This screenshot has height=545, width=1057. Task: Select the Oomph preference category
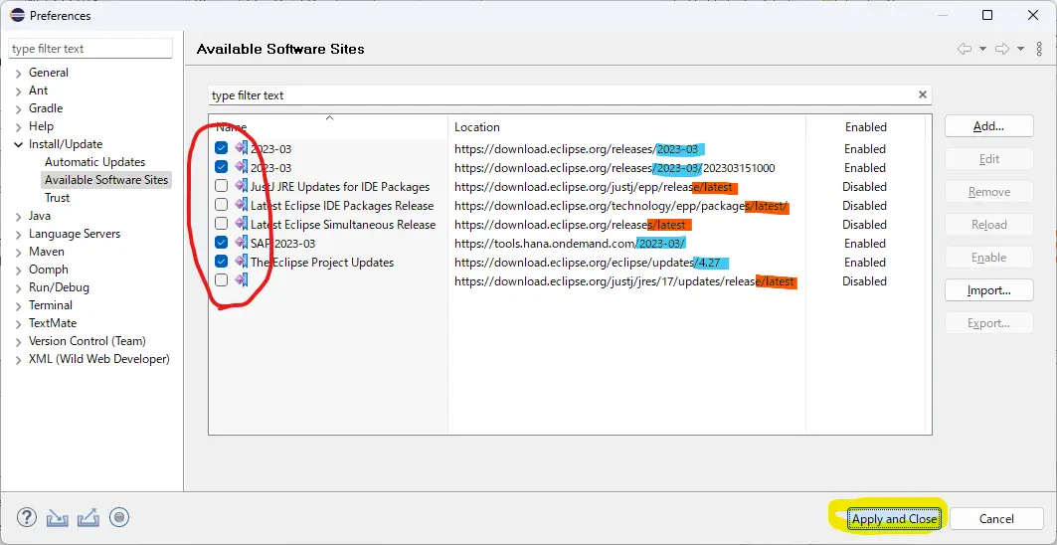[x=49, y=270]
